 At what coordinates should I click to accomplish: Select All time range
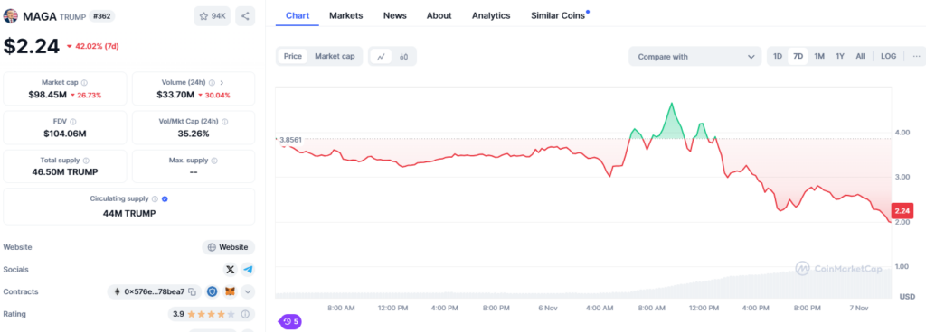(x=860, y=57)
